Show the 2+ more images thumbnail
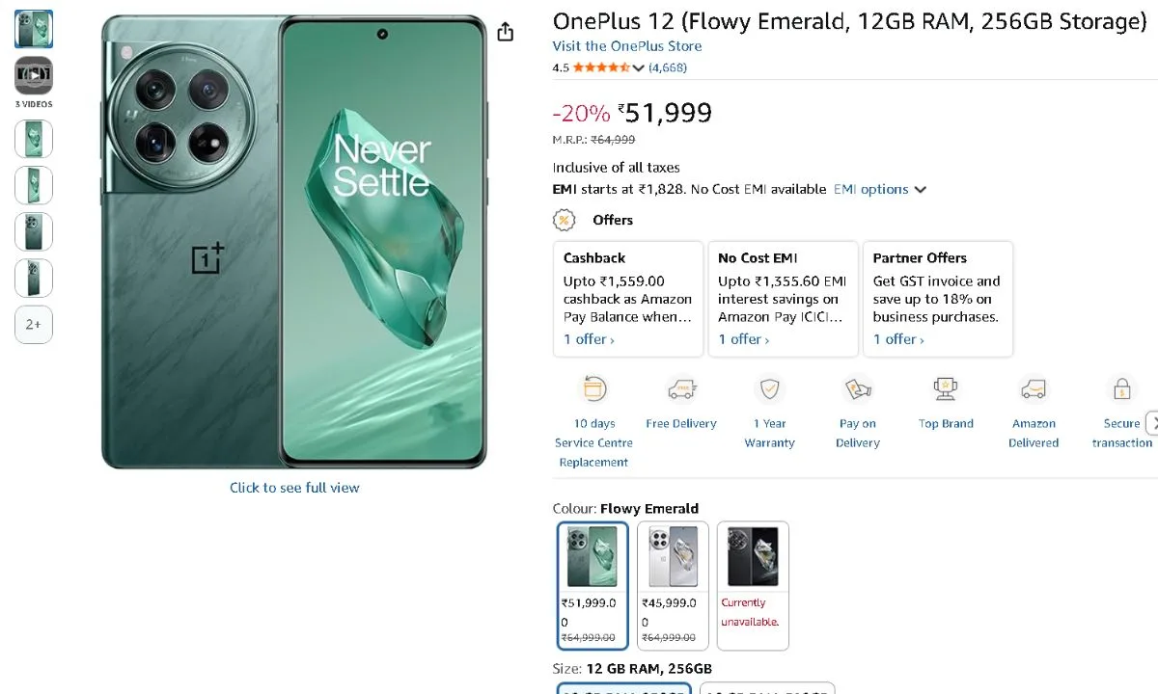This screenshot has height=694, width=1158. coord(34,325)
